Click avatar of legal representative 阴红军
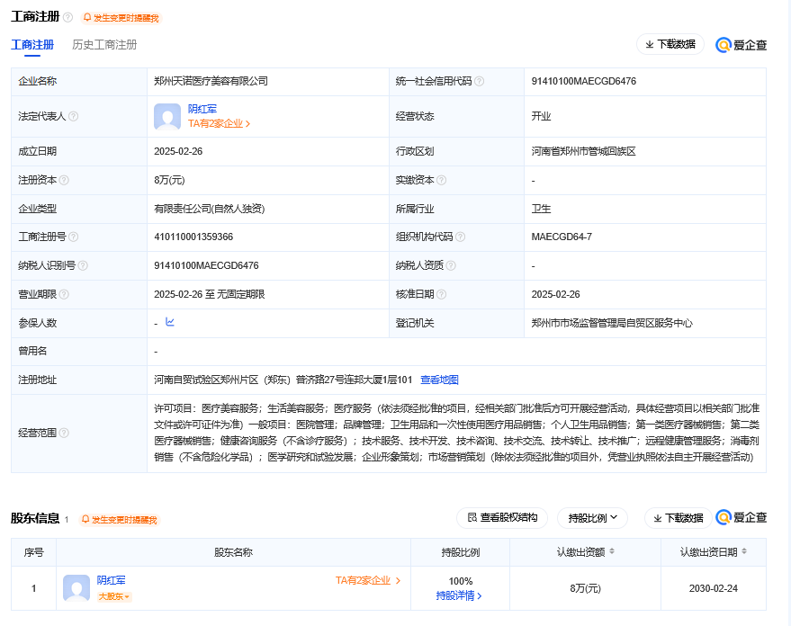 click(x=167, y=116)
